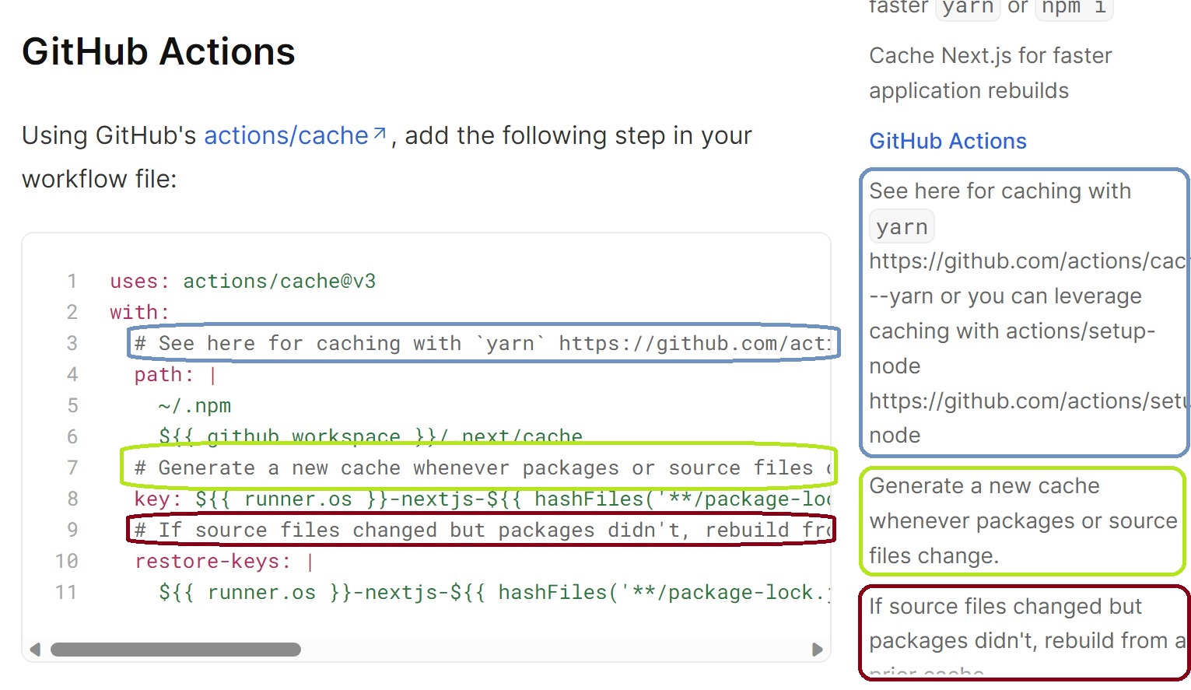The height and width of the screenshot is (690, 1191).
Task: Open "Cache Next.js for faster application rebuilds"
Action: (x=990, y=72)
